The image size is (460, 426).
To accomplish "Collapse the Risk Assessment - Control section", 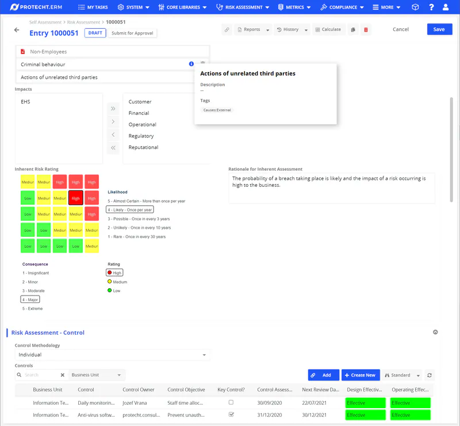I will pos(435,332).
